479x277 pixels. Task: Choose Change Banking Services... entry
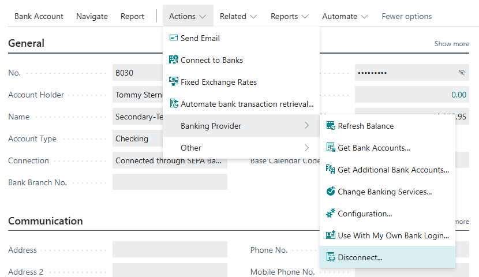387,192
